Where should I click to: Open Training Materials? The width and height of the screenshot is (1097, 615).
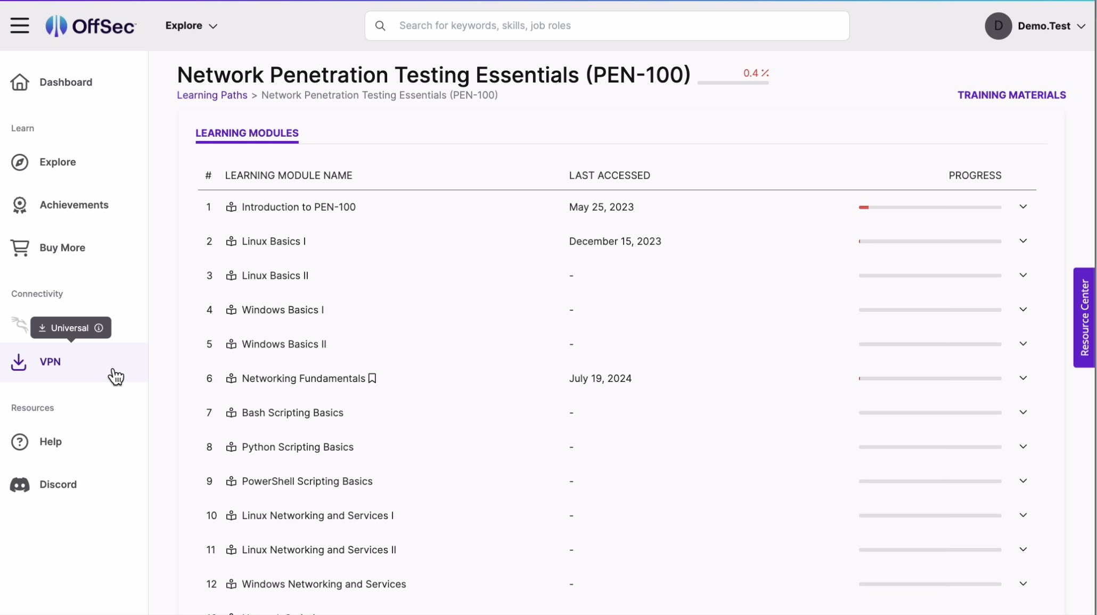click(x=1011, y=95)
